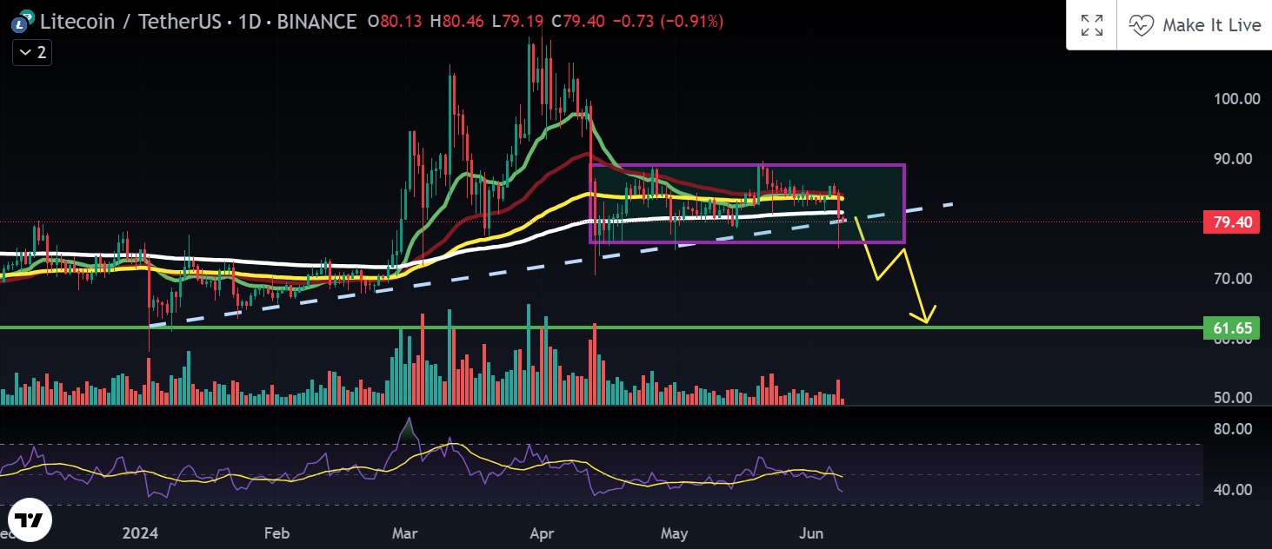Open fullscreen mode with the expand icon

pyautogui.click(x=1091, y=25)
